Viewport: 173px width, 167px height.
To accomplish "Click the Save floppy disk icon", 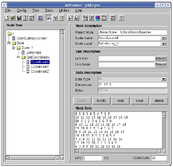I will [19, 18].
